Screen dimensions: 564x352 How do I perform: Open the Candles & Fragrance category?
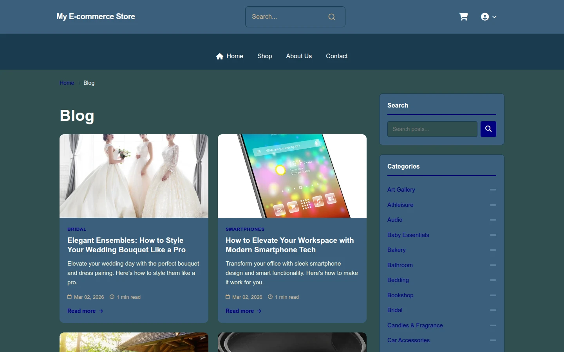(415, 325)
